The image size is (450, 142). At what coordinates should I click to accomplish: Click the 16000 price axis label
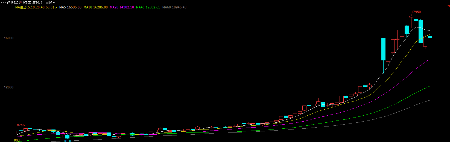click(8, 38)
